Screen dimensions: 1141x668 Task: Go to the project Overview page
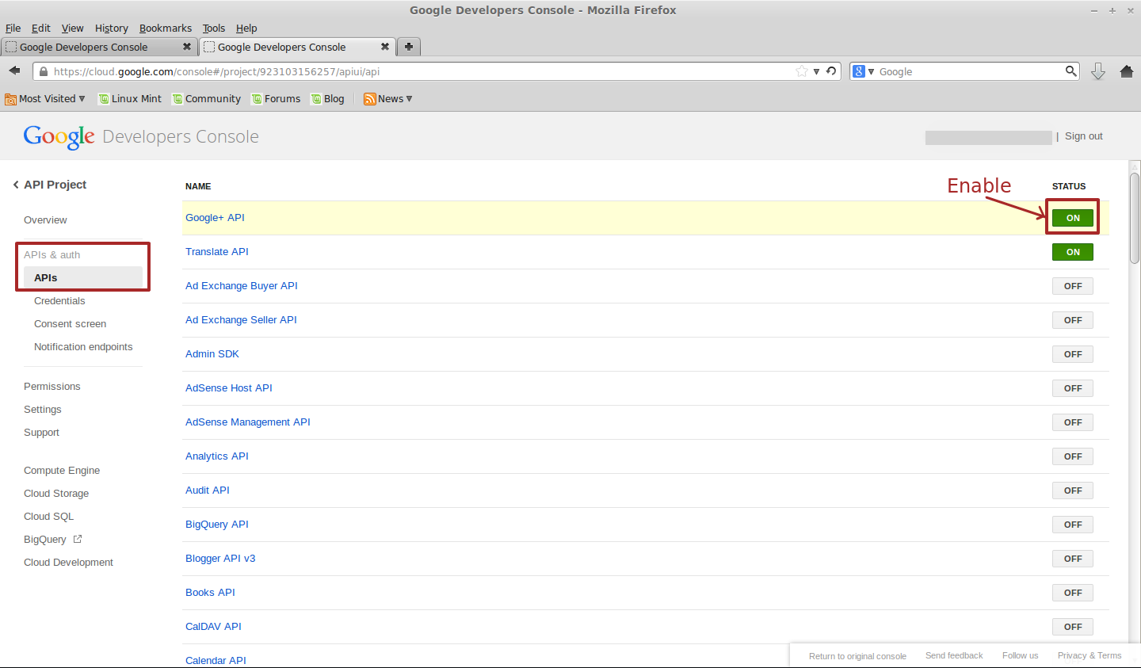tap(45, 220)
